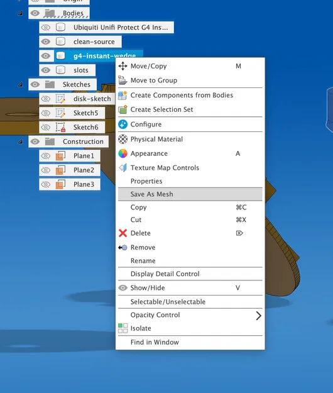Click the body icon of slots
This screenshot has height=393, width=333.
coord(60,70)
